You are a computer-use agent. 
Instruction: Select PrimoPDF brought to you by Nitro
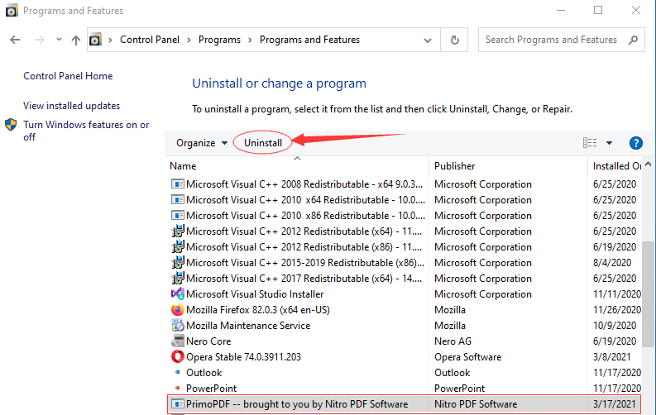(x=297, y=404)
